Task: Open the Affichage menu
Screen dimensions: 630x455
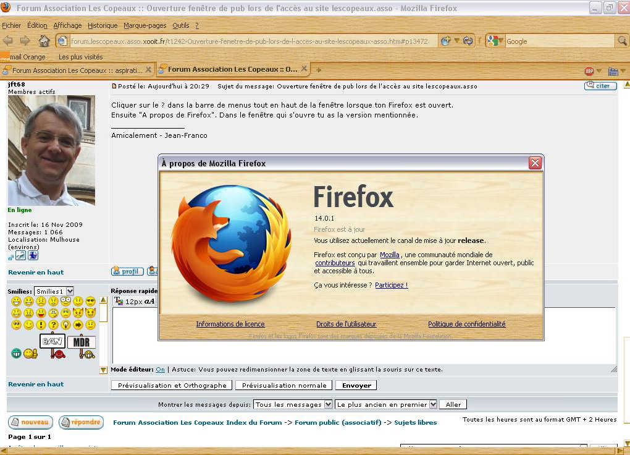Action: (67, 25)
